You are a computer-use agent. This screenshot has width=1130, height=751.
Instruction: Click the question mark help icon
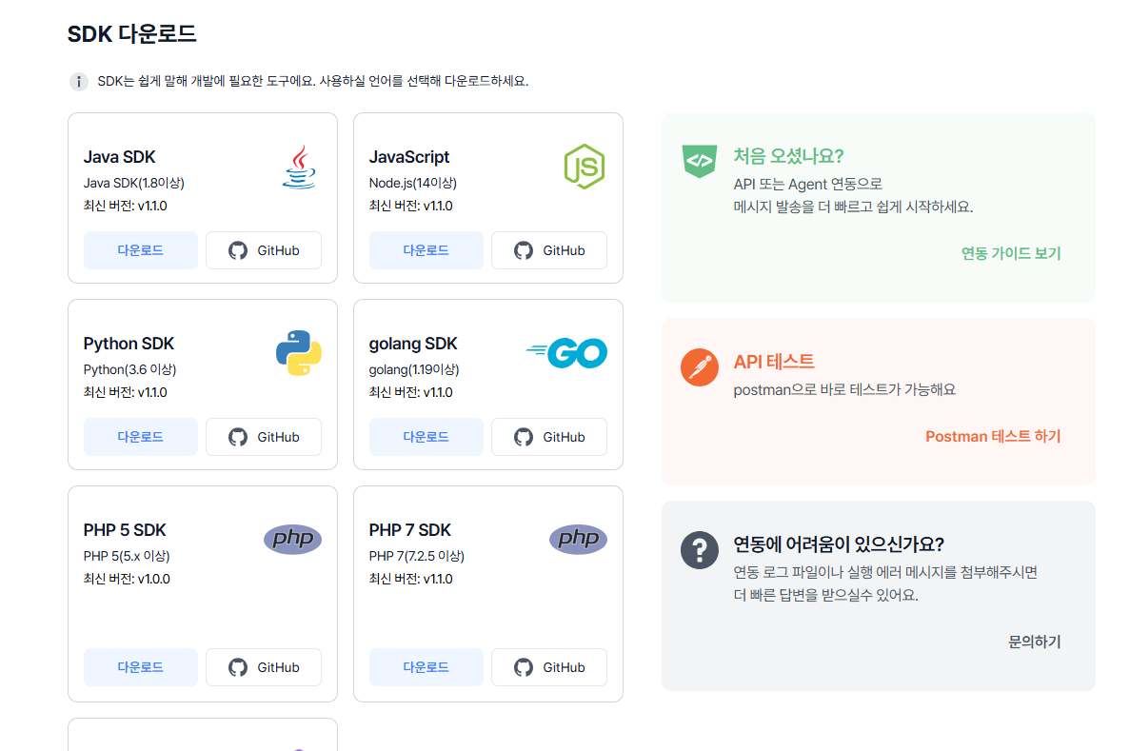[700, 549]
